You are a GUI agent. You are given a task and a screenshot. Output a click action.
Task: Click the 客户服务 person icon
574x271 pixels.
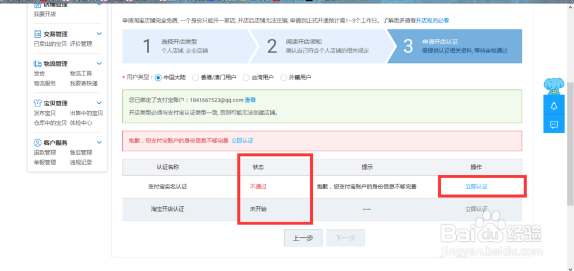point(37,143)
